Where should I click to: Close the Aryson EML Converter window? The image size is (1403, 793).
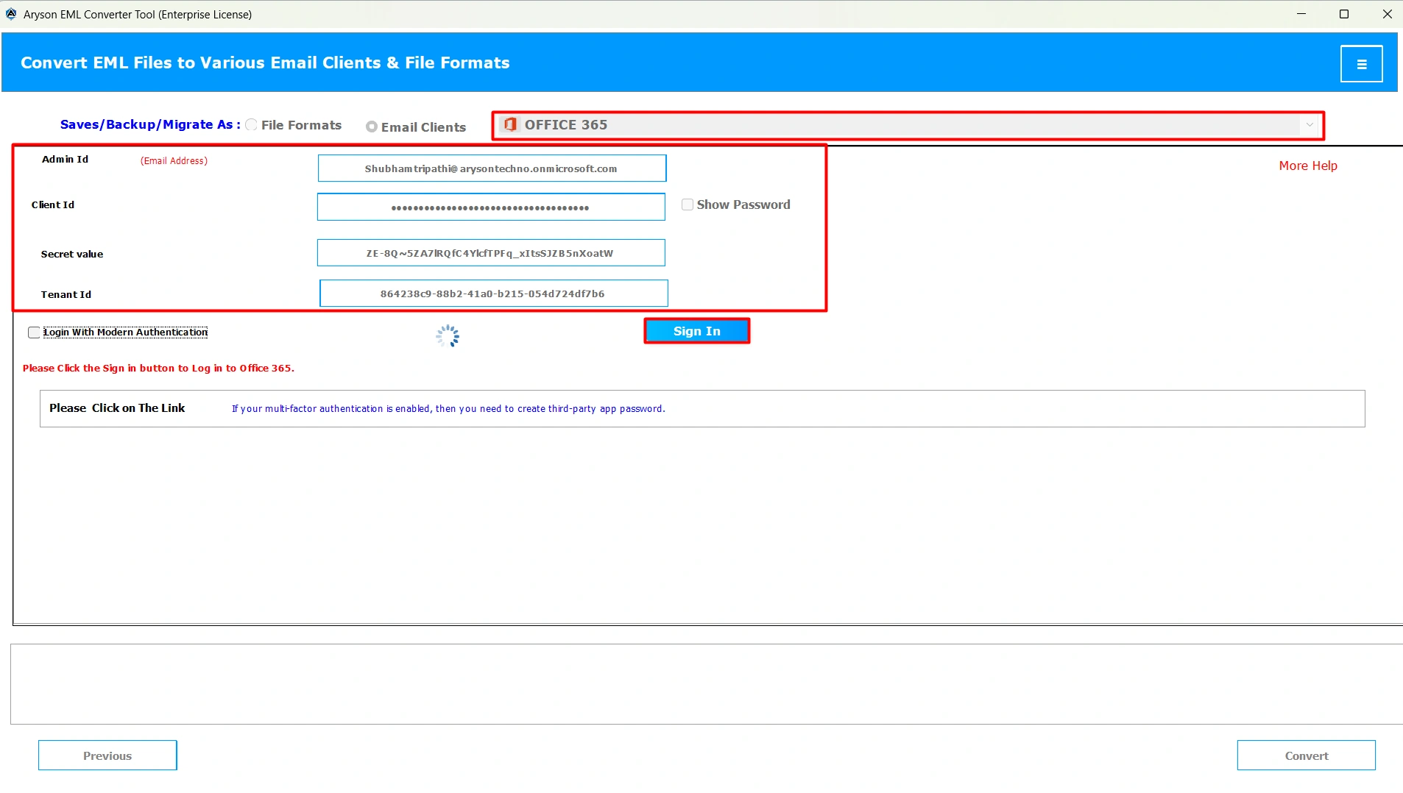(x=1387, y=14)
